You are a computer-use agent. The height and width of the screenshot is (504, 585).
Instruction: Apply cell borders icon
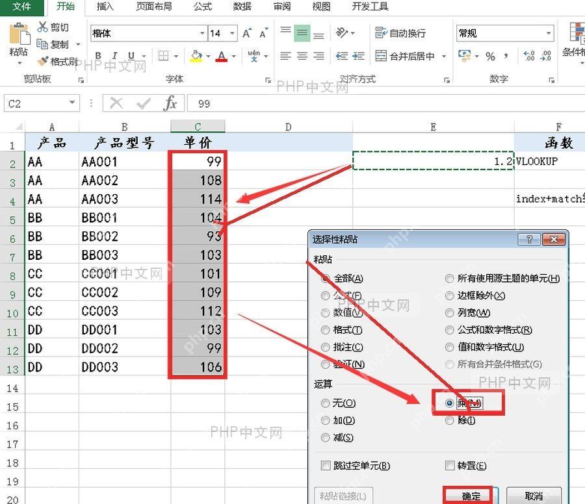[163, 56]
